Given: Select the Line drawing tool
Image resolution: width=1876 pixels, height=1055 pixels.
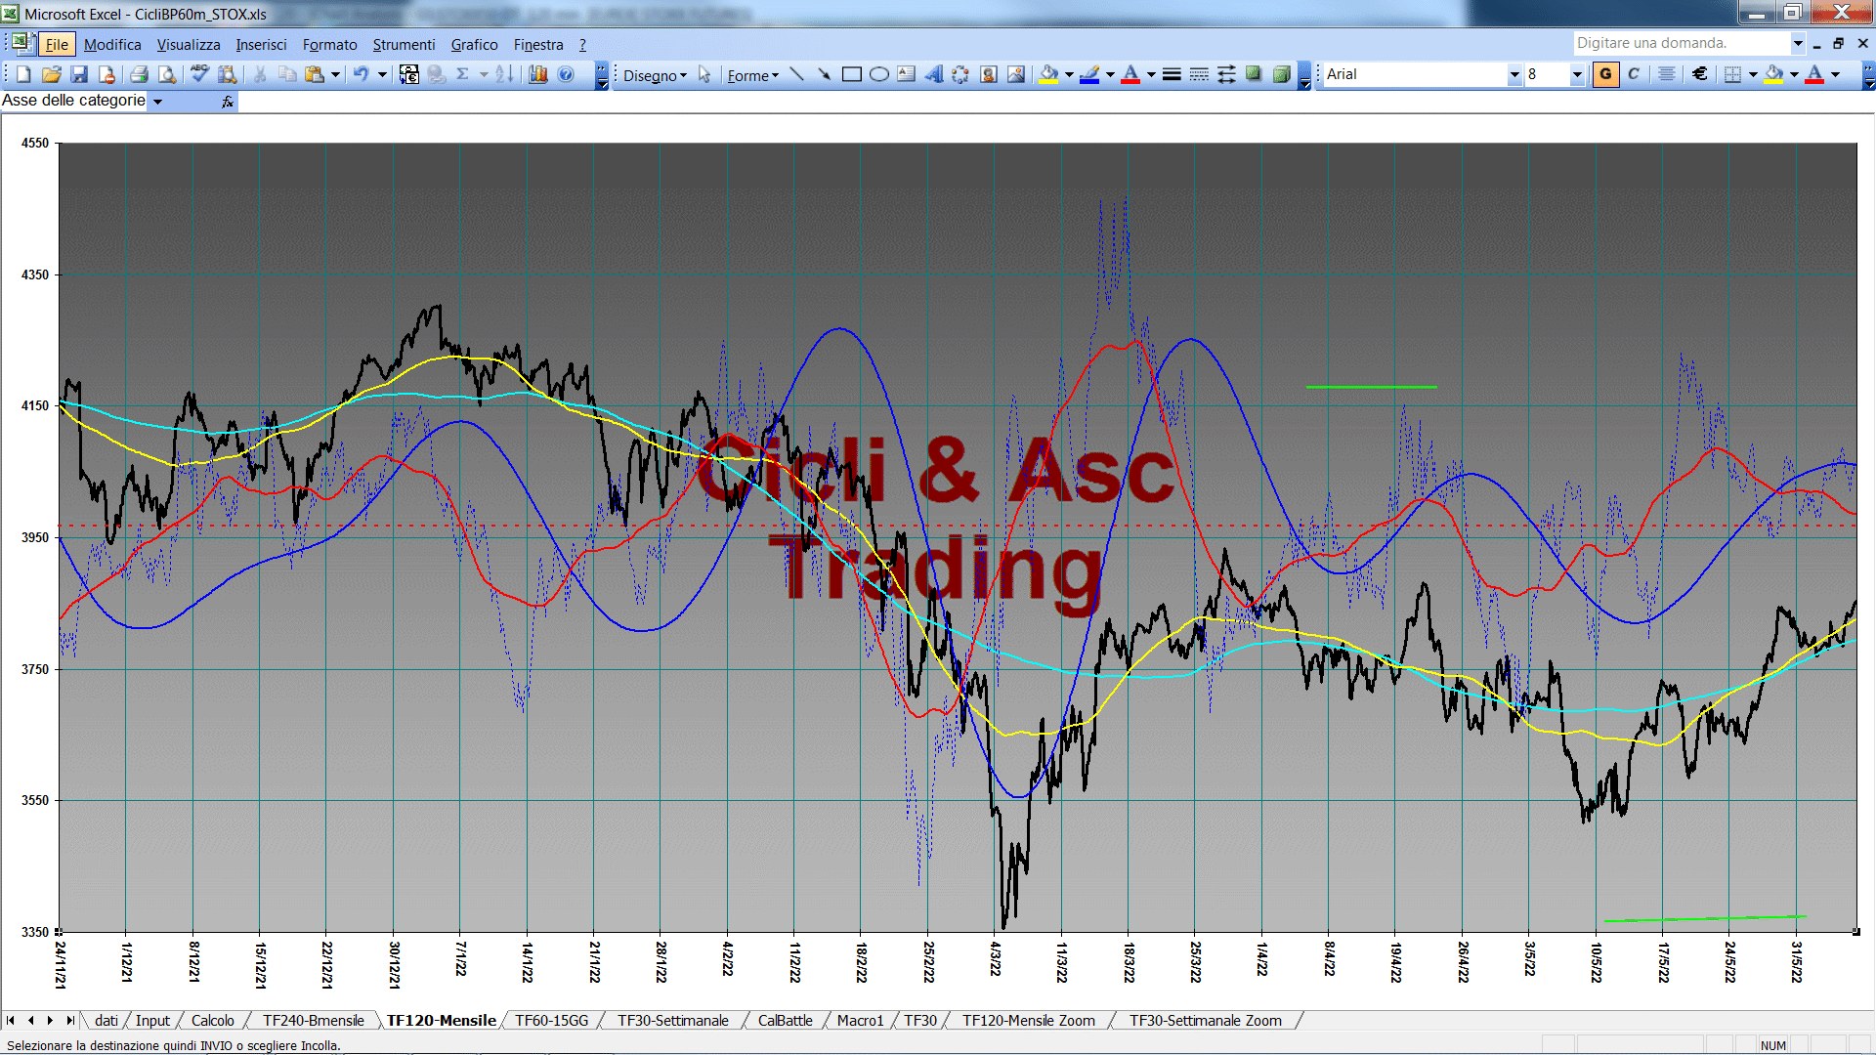Looking at the screenshot, I should coord(796,74).
